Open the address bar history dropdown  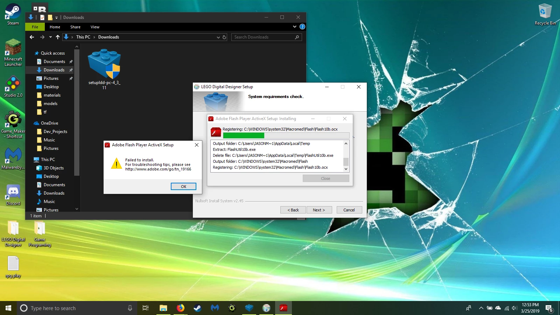coord(218,37)
